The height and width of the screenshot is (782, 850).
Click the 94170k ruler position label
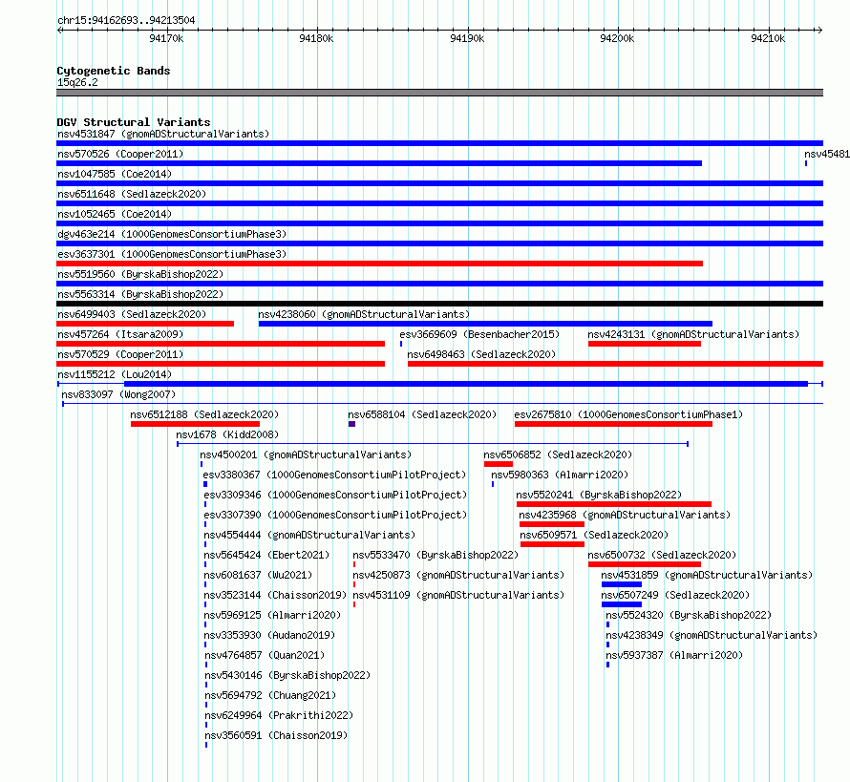click(166, 38)
